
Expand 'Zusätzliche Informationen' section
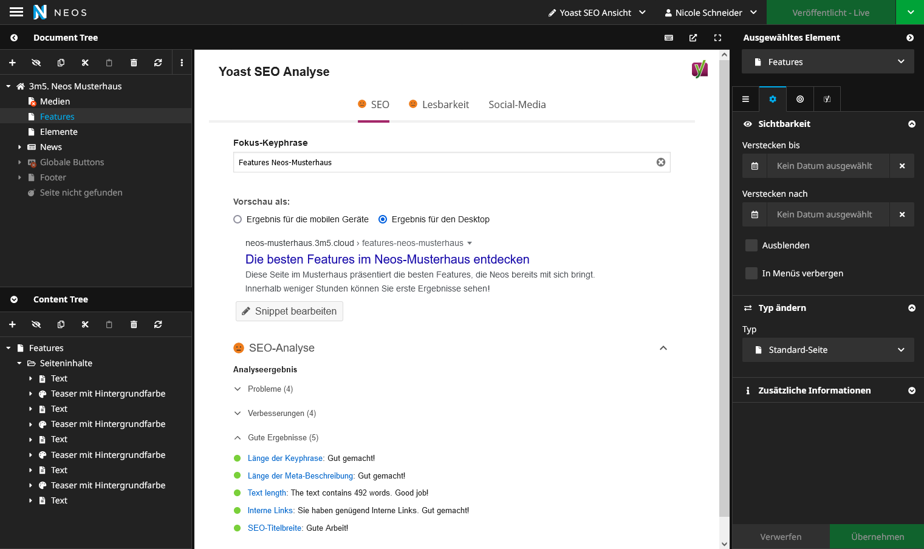point(912,390)
